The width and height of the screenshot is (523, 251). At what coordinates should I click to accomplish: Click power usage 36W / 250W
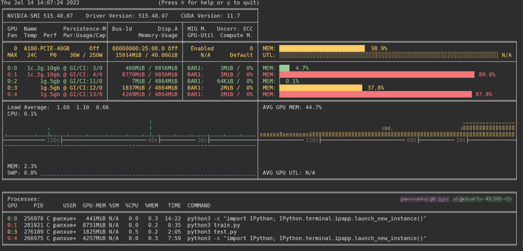[x=86, y=55]
